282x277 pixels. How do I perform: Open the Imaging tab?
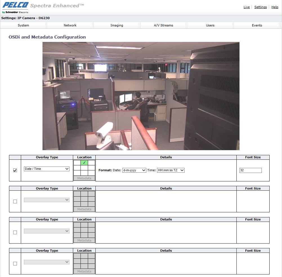point(117,25)
